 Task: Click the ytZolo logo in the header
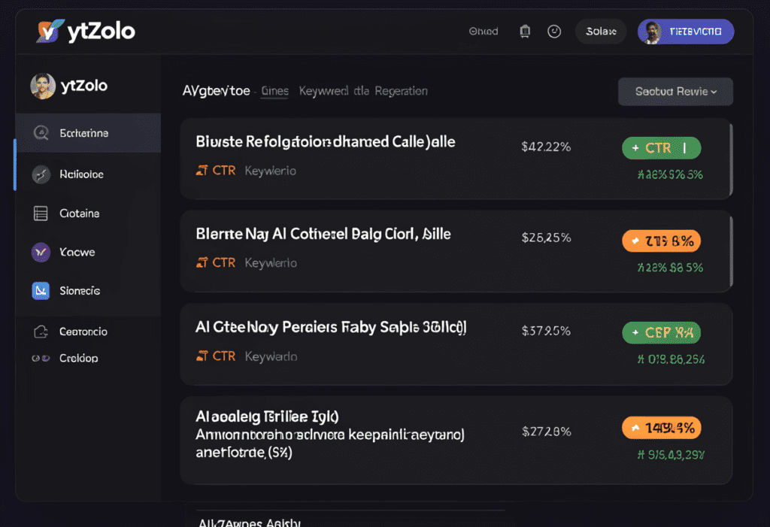pos(84,31)
